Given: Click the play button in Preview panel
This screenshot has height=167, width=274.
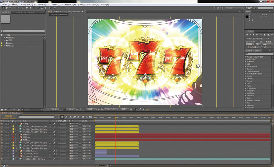Looking at the screenshot, I should (x=254, y=35).
